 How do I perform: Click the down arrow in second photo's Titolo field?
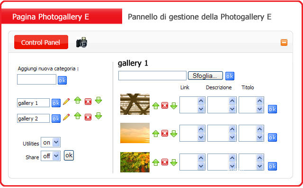[259, 137]
